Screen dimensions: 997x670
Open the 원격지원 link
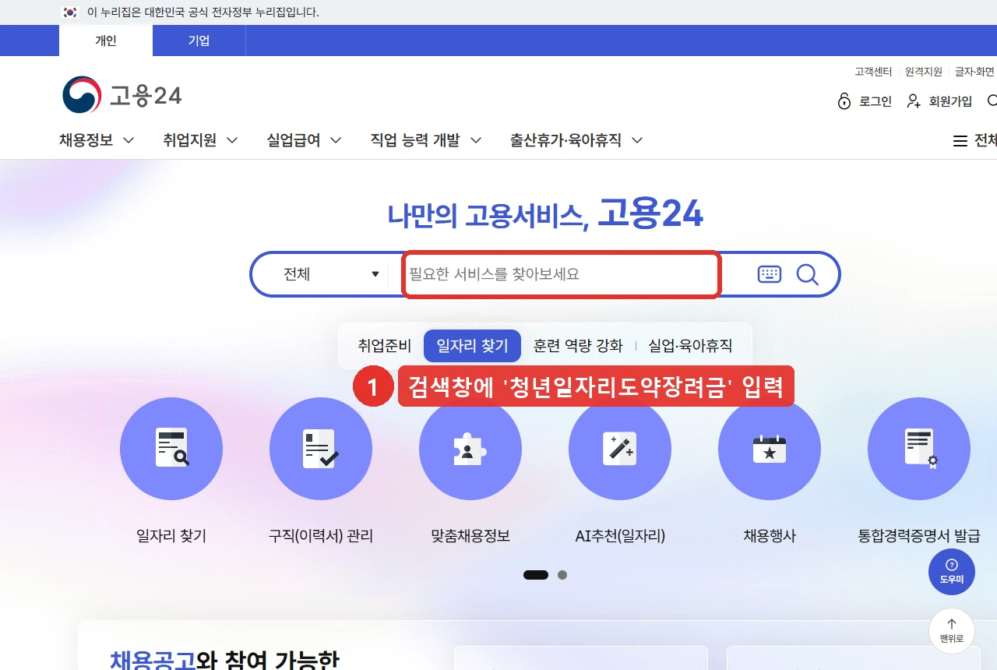(924, 72)
